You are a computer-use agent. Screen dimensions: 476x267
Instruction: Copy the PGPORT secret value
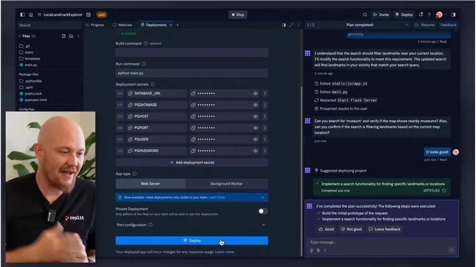click(193, 128)
